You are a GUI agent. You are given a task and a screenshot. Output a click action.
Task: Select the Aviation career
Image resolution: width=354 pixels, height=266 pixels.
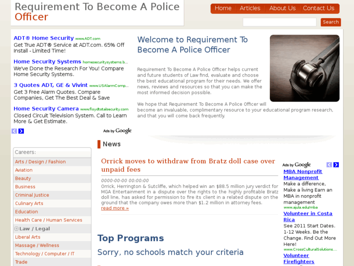[x=24, y=170]
